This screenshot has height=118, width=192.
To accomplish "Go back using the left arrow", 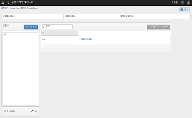I will (x=8, y=3).
